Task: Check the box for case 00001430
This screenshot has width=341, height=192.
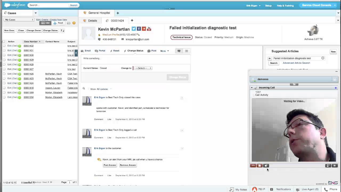Action: click(4, 55)
